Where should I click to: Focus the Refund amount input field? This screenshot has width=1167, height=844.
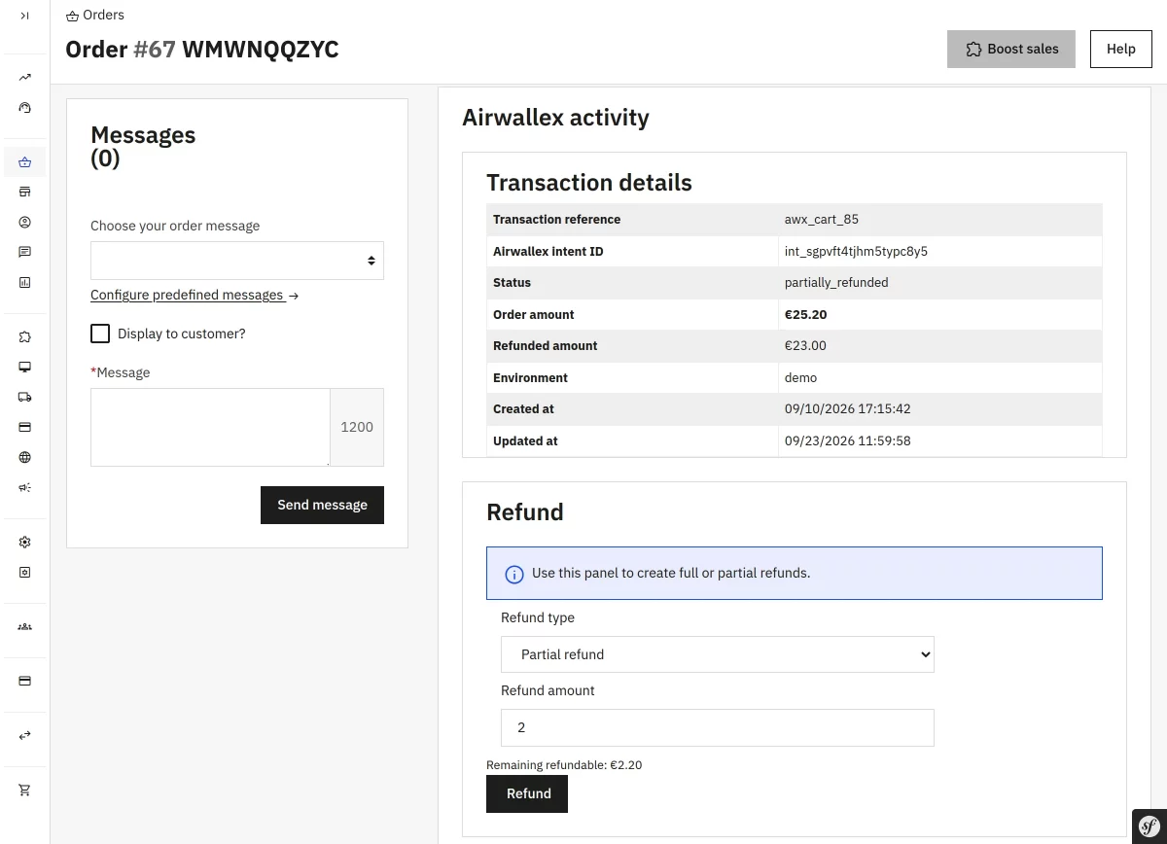tap(718, 727)
